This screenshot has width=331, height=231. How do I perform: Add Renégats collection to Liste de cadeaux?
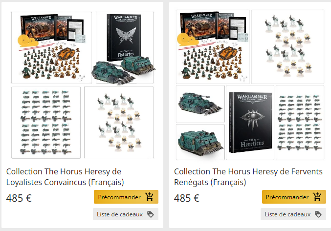tap(293, 214)
